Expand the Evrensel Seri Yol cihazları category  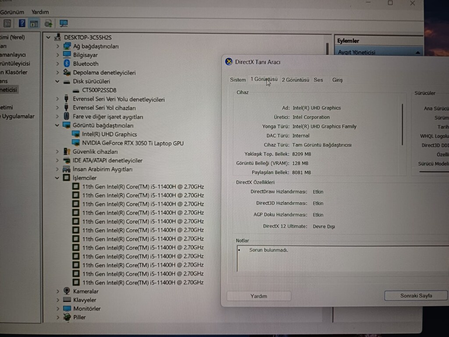57,108
